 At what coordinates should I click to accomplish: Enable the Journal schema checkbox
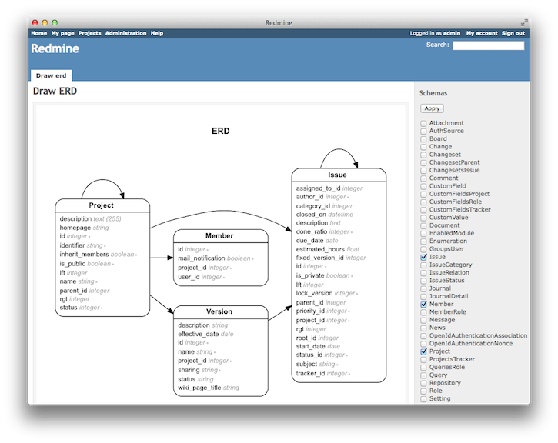(423, 288)
